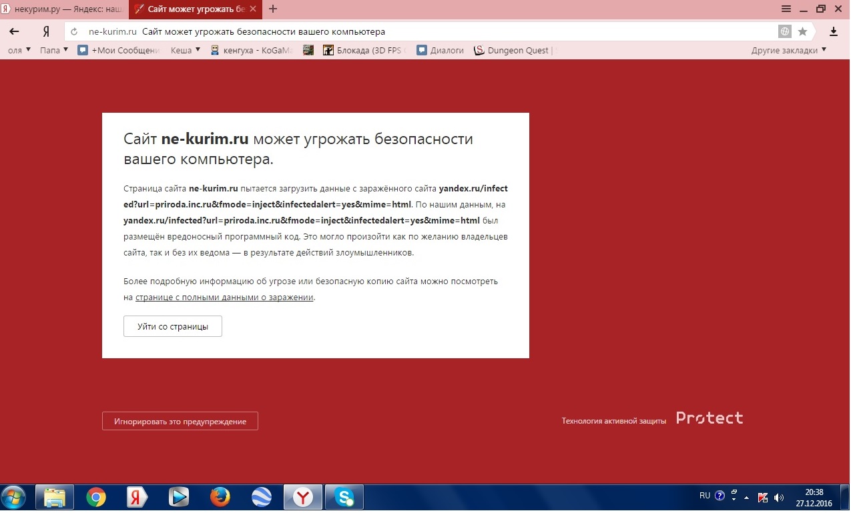
Task: Click 'Уйти со страницы' button
Action: [173, 326]
